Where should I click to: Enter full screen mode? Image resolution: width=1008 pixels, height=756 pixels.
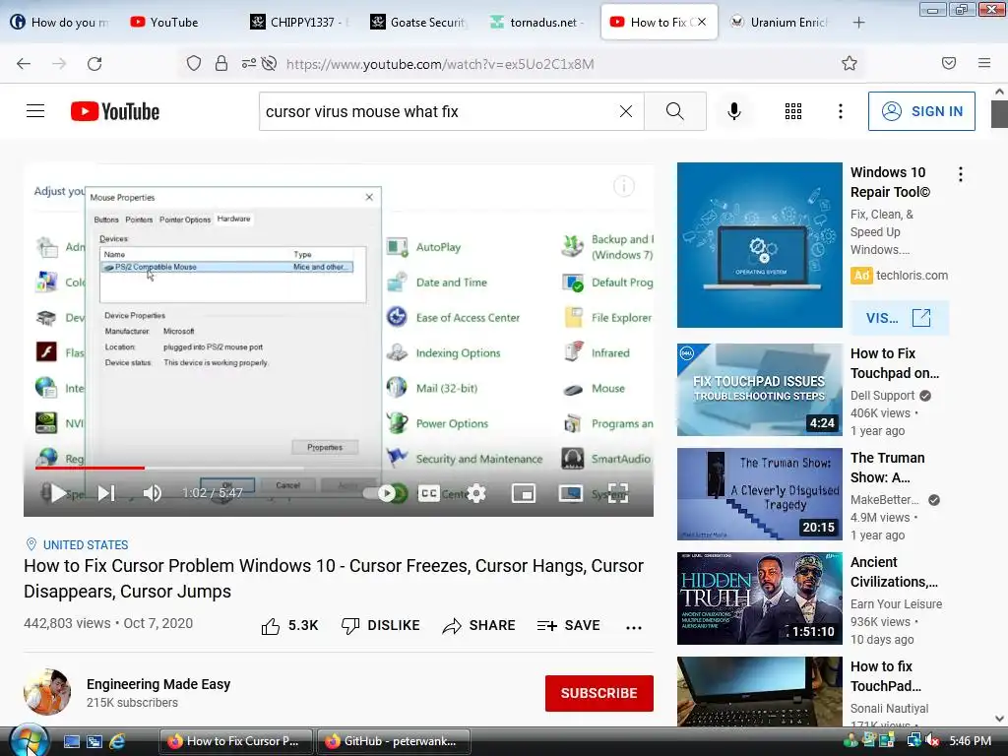tap(618, 493)
